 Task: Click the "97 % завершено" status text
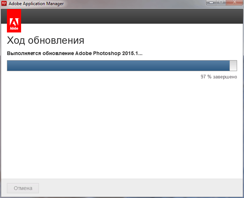pyautogui.click(x=219, y=77)
